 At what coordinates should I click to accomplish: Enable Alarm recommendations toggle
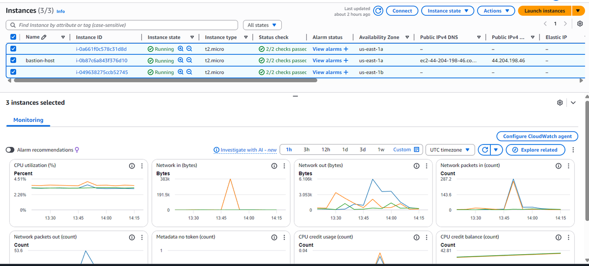coord(10,150)
